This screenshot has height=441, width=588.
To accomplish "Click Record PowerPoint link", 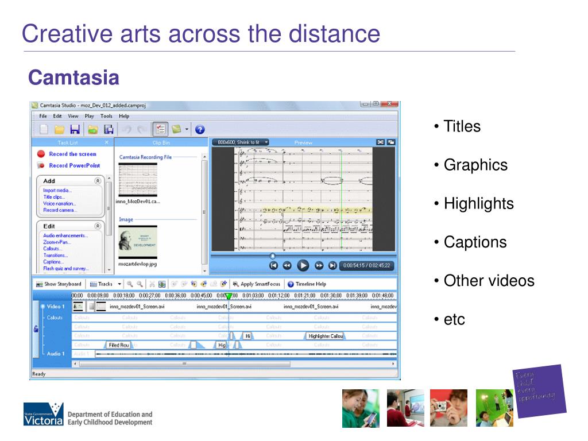I will (x=74, y=165).
